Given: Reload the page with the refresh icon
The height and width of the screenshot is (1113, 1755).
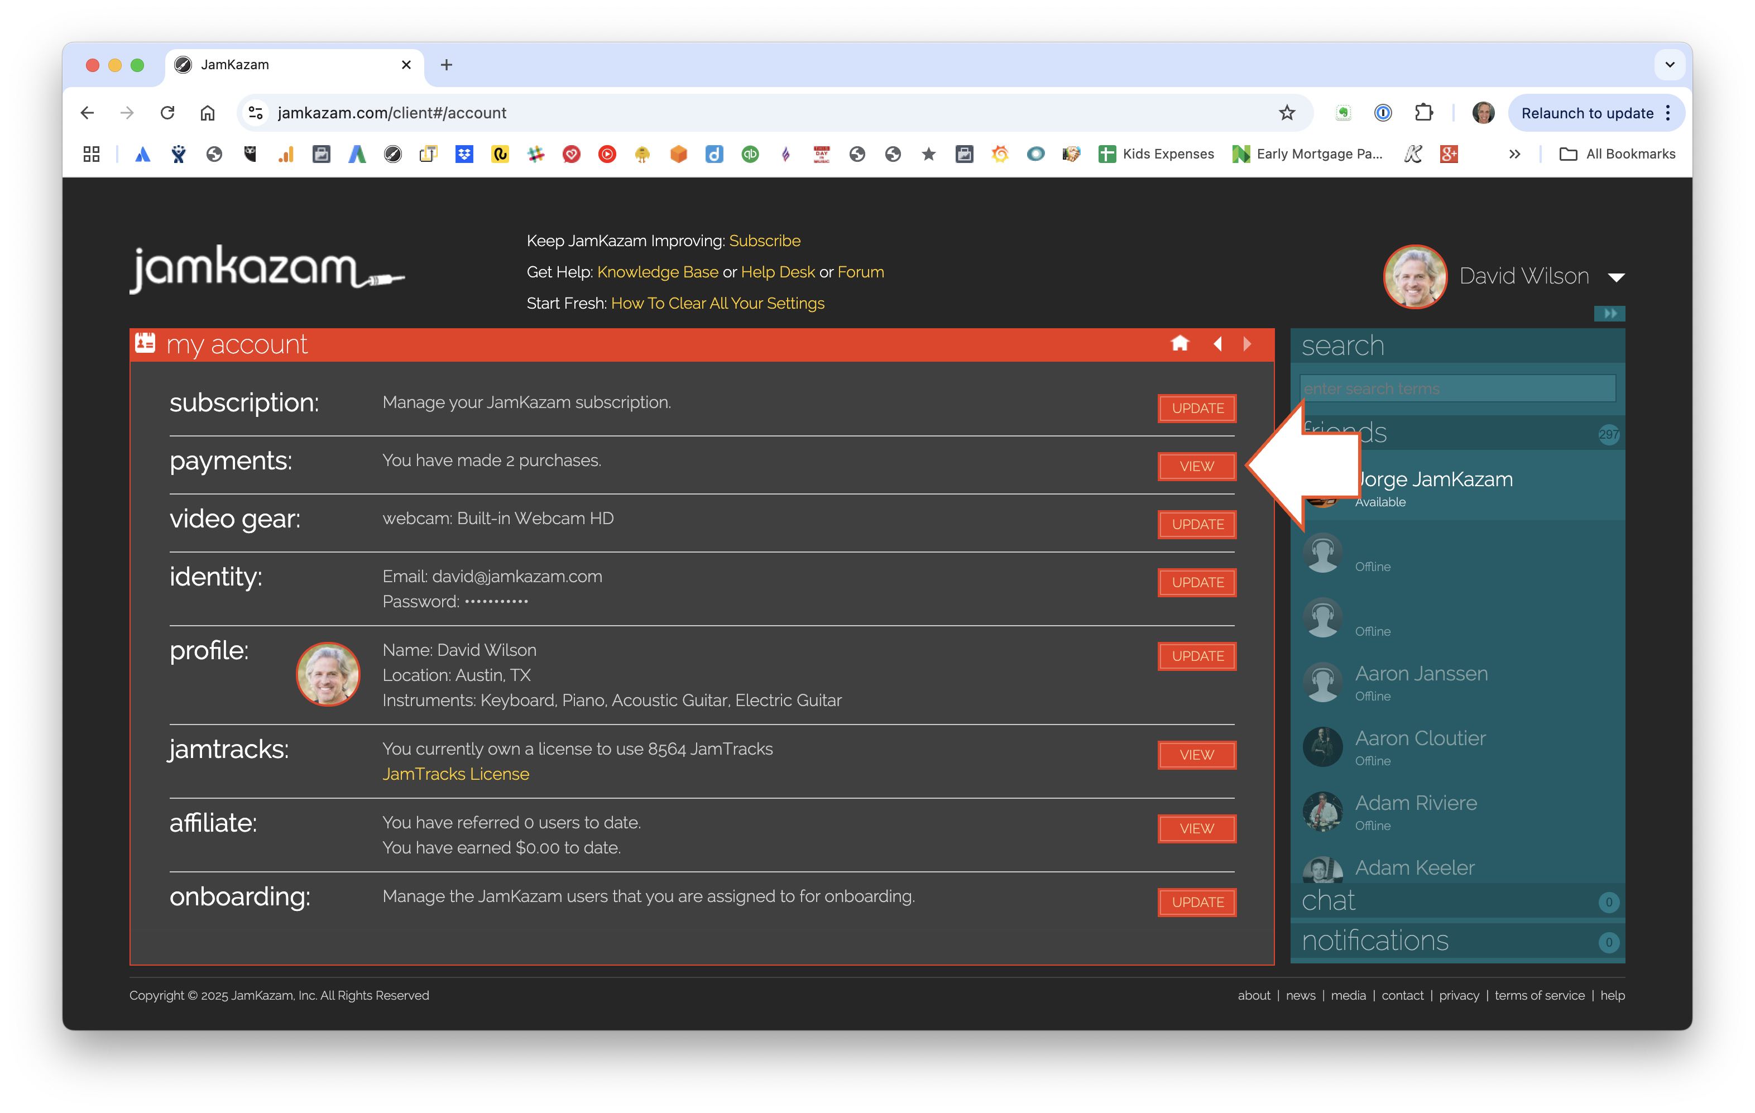Looking at the screenshot, I should click(167, 113).
